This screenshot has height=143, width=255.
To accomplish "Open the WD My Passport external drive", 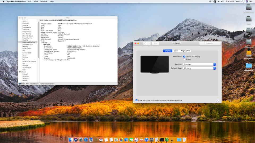I will pos(249,54).
